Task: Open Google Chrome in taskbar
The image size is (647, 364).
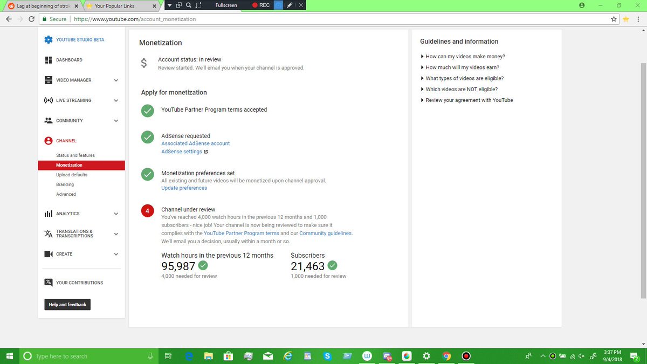Action: tap(446, 356)
